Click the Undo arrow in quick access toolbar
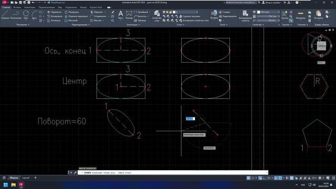 33,3
